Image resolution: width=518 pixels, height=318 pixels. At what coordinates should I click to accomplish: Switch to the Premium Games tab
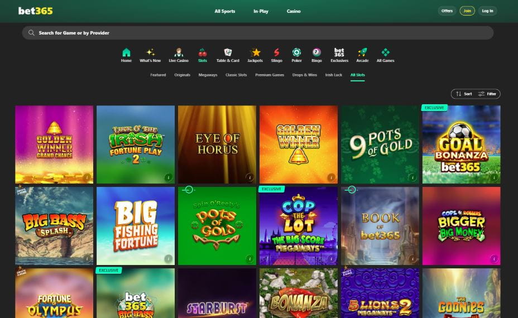click(x=270, y=75)
